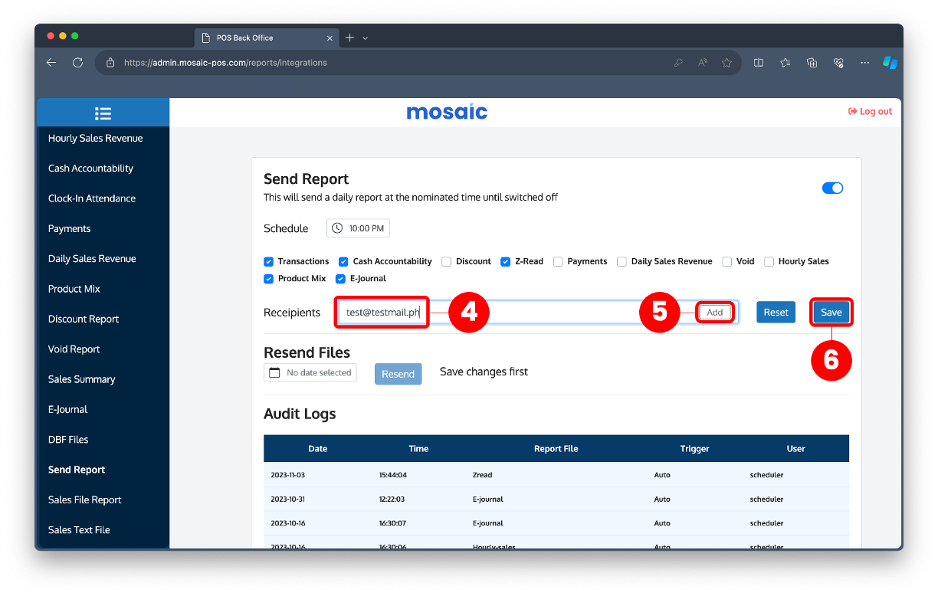This screenshot has width=938, height=596.
Task: Open password key icon in address bar
Action: 678,63
